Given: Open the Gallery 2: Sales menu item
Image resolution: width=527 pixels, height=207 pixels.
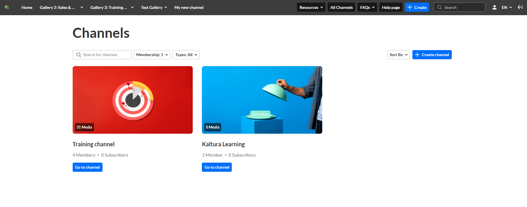Looking at the screenshot, I should coord(57,7).
